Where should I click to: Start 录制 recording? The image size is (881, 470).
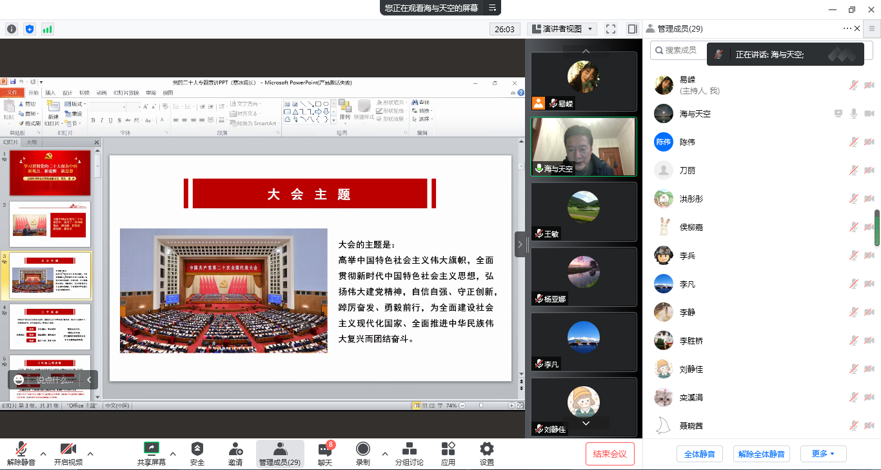(x=363, y=454)
